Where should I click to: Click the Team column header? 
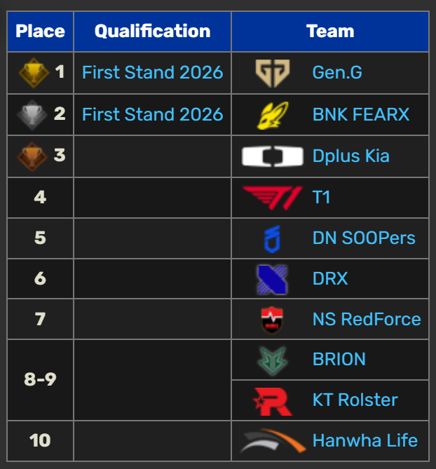(330, 32)
